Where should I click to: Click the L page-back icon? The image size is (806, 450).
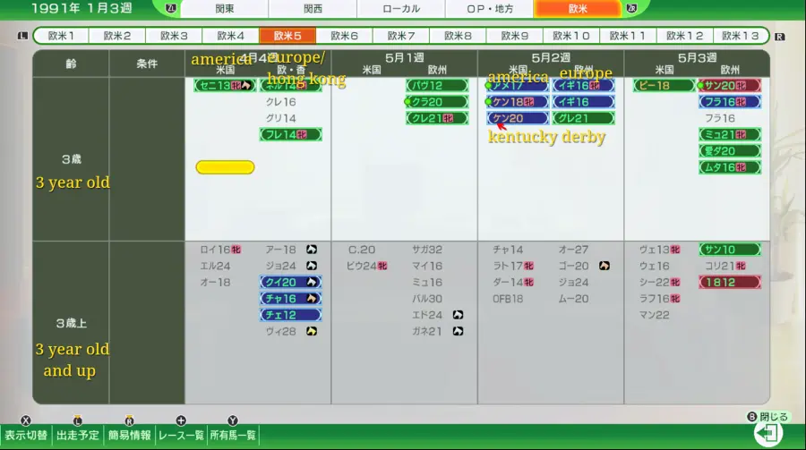tap(22, 37)
